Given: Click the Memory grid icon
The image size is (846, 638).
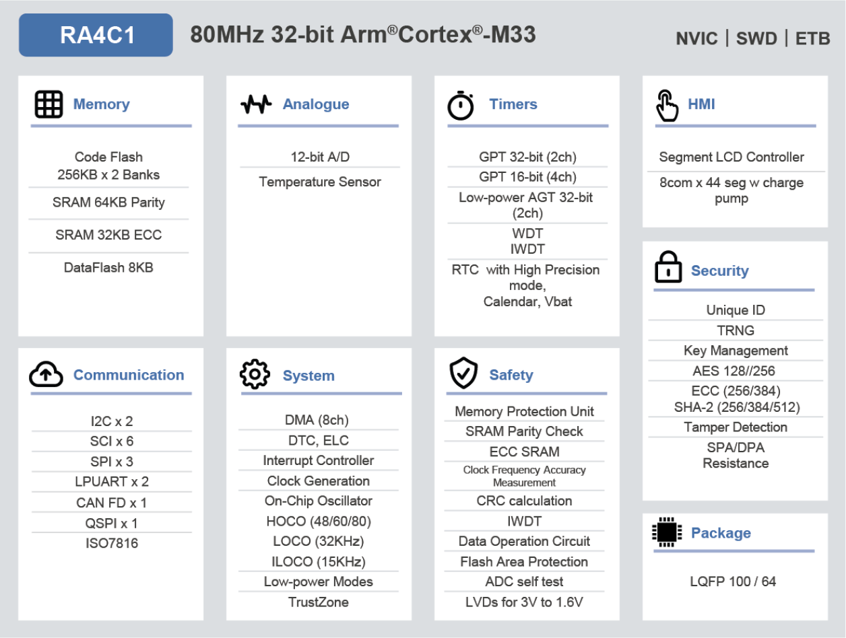Looking at the screenshot, I should click(48, 104).
